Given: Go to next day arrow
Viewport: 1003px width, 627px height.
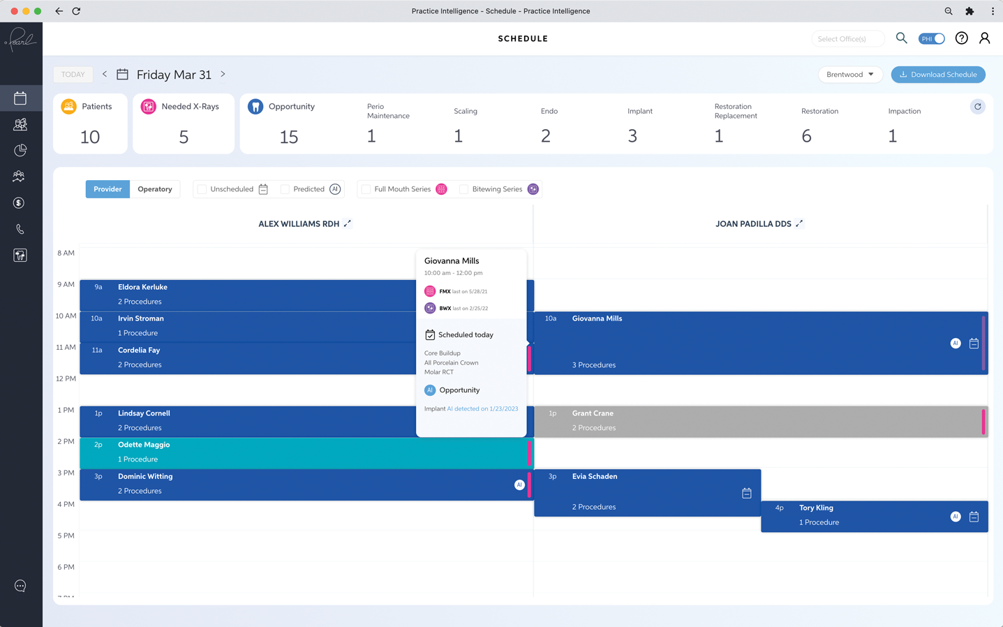Looking at the screenshot, I should pyautogui.click(x=223, y=74).
